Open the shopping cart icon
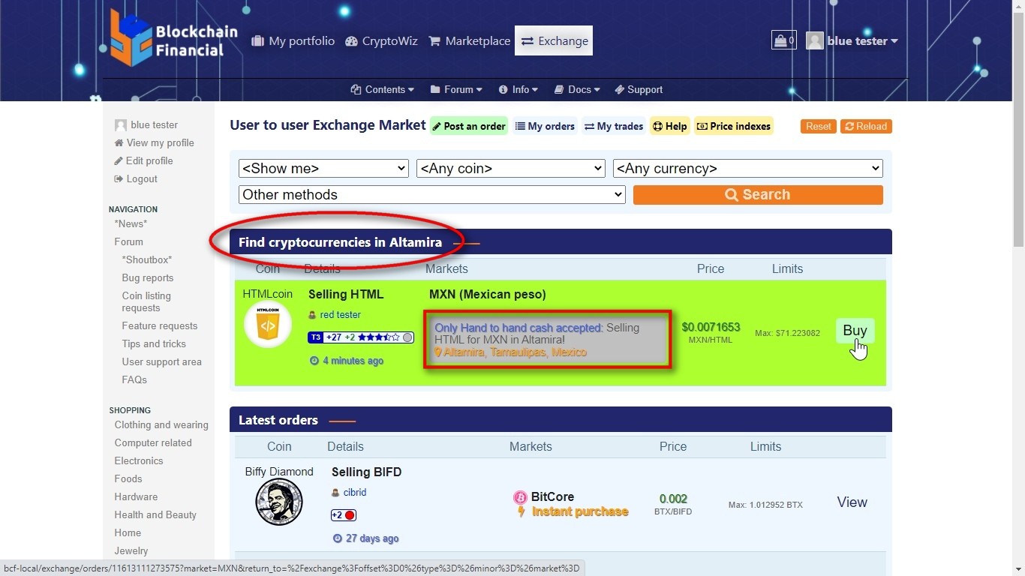1025x576 pixels. [783, 40]
